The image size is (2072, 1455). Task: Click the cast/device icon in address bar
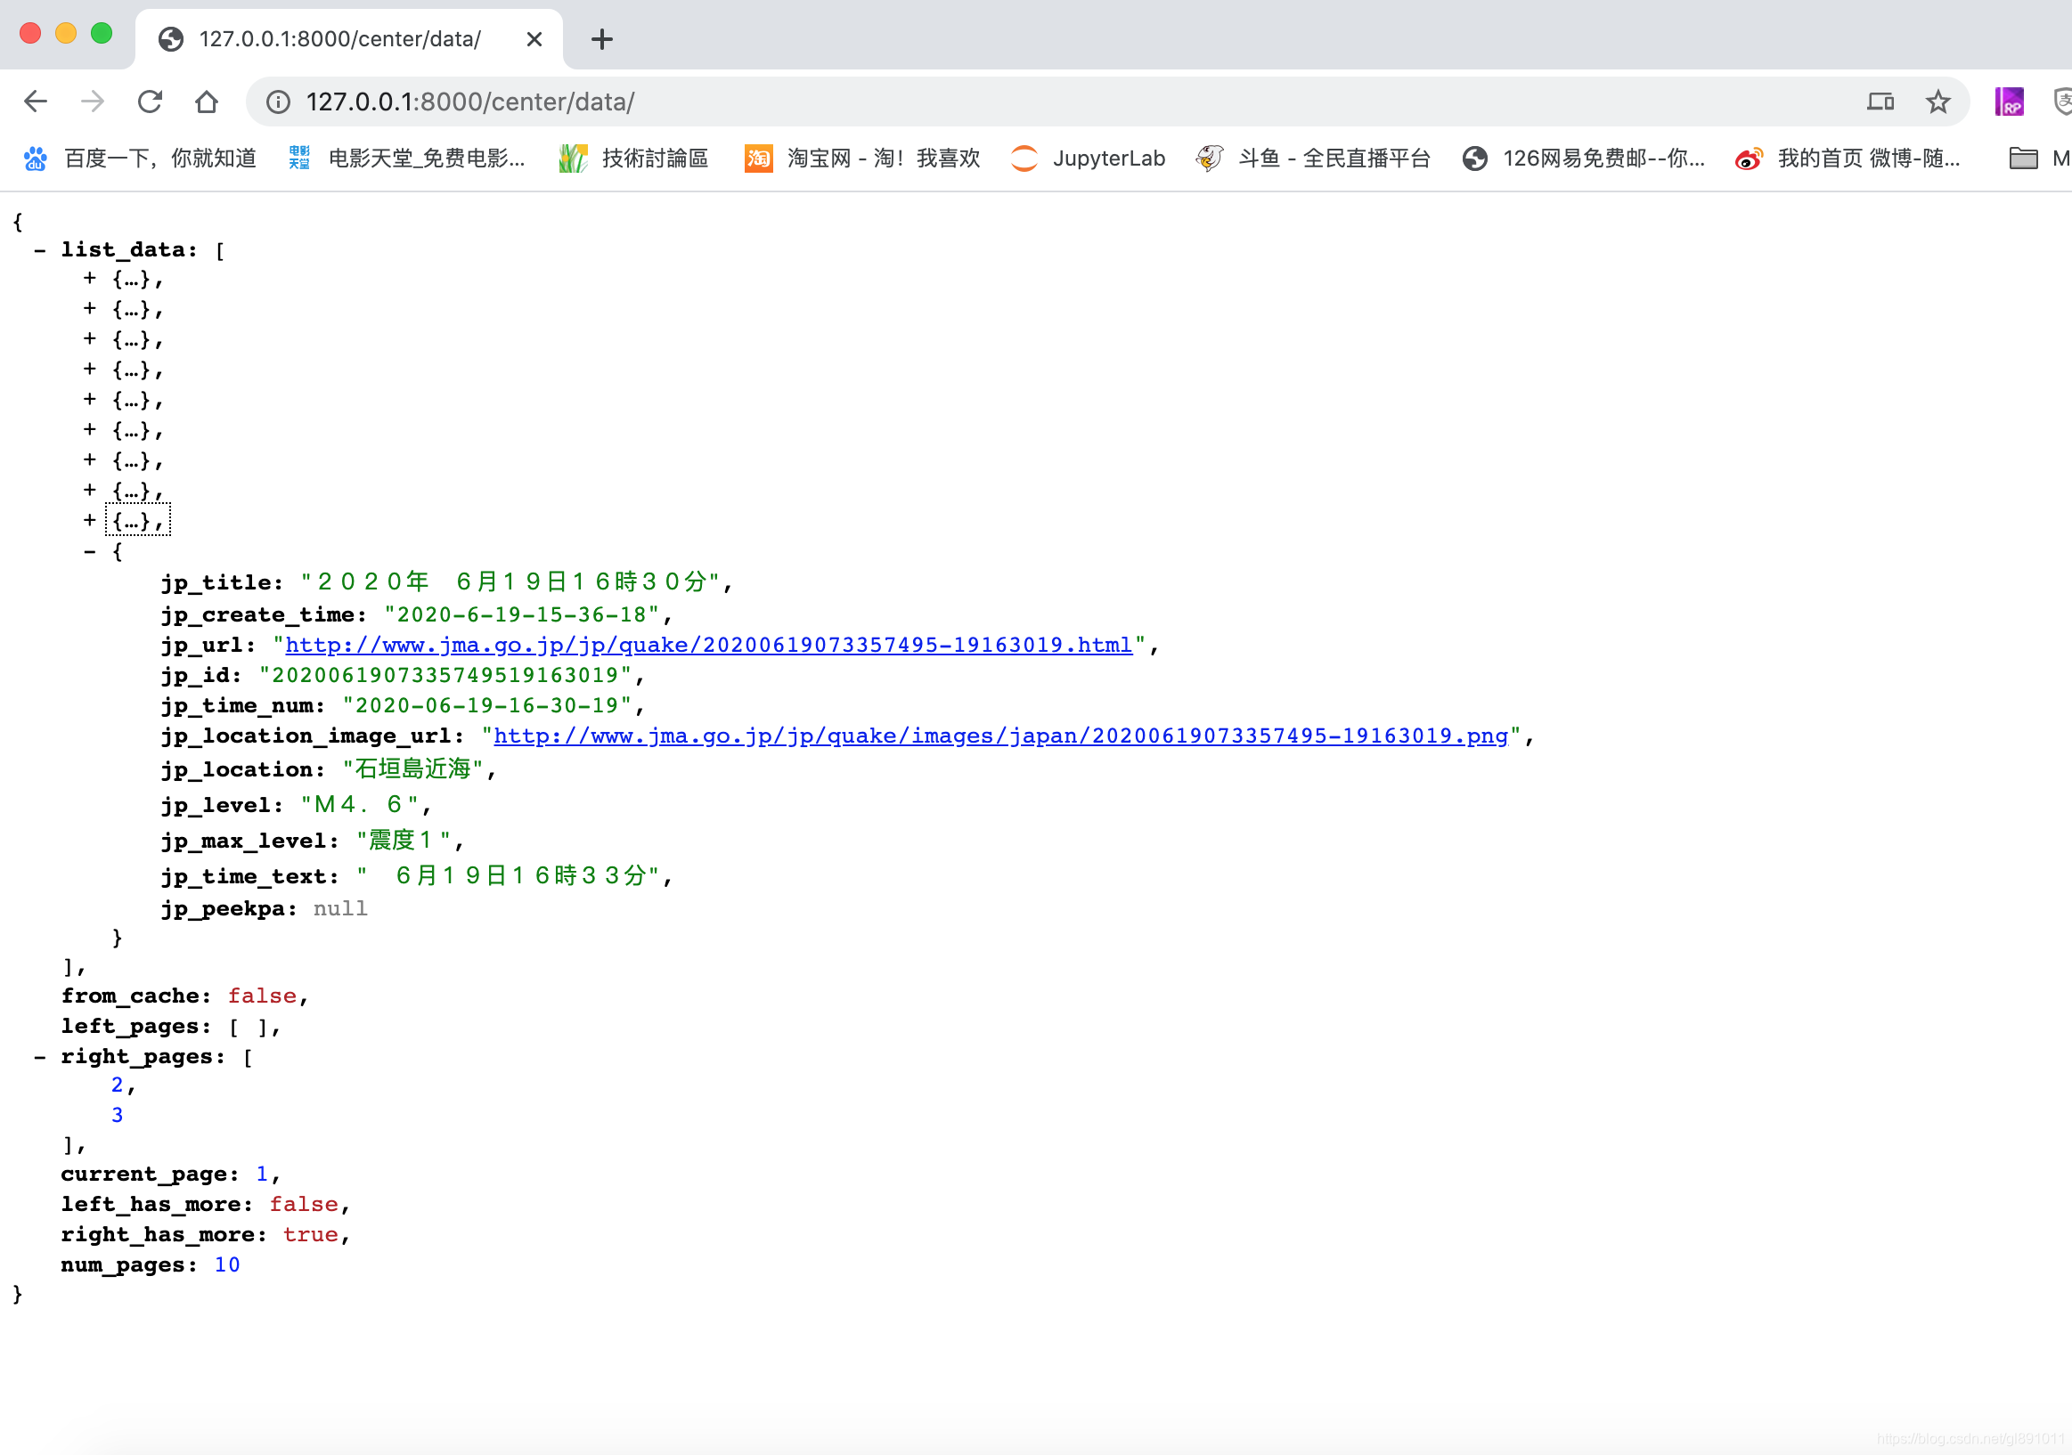point(1880,102)
